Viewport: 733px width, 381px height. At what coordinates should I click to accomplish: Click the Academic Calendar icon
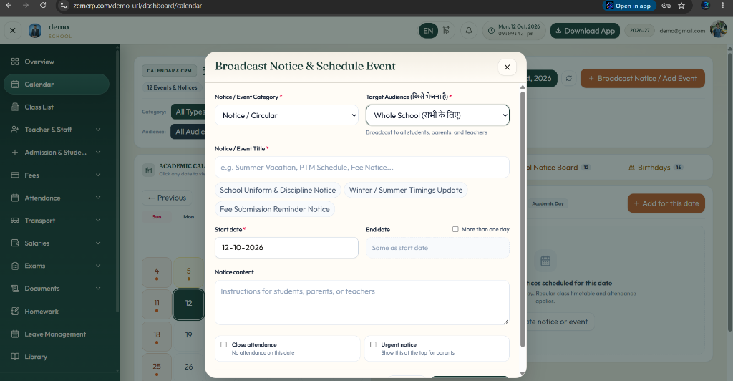point(149,170)
